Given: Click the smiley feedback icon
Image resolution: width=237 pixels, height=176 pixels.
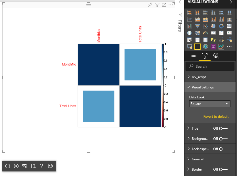Looking at the screenshot, I should (x=50, y=166).
